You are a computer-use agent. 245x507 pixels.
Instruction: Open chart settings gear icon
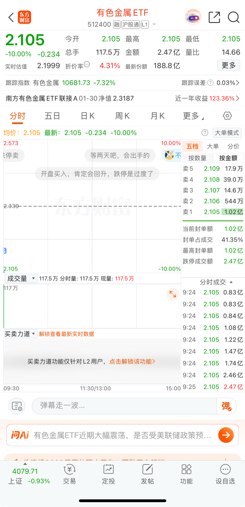click(x=227, y=116)
